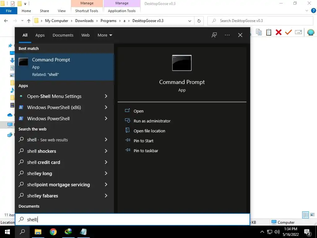Click the Paste clipboard icon in Explorer toolbar
Image resolution: width=317 pixels, height=238 pixels.
pyautogui.click(x=268, y=32)
